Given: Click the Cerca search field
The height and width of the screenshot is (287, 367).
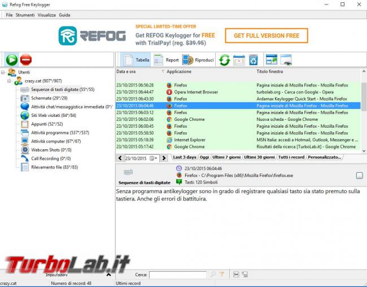Looking at the screenshot, I should [x=178, y=275].
